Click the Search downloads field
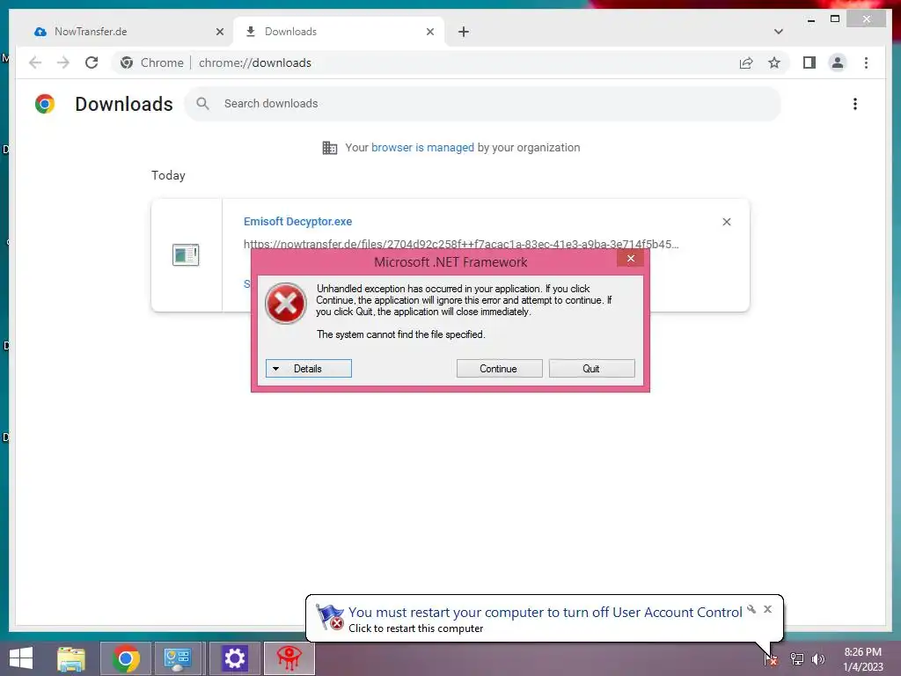 [x=483, y=104]
